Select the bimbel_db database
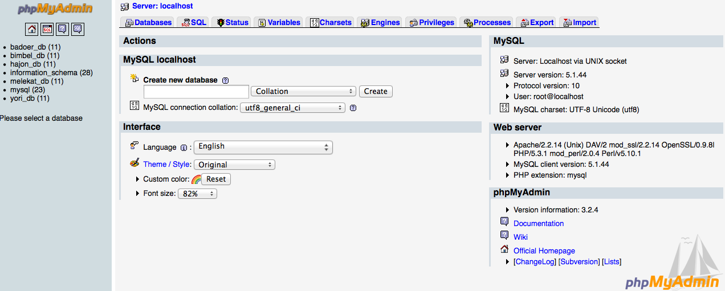 point(27,56)
